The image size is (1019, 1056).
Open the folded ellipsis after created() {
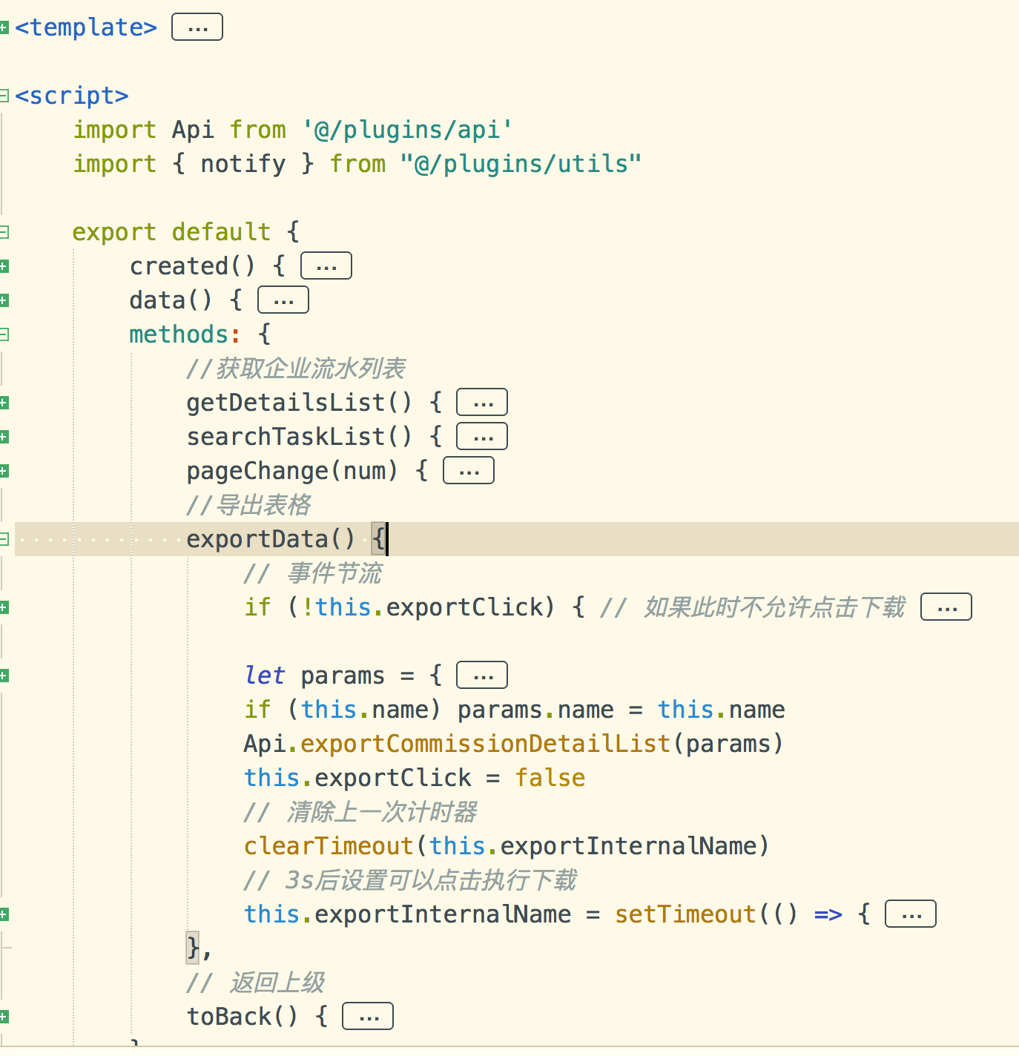(326, 266)
